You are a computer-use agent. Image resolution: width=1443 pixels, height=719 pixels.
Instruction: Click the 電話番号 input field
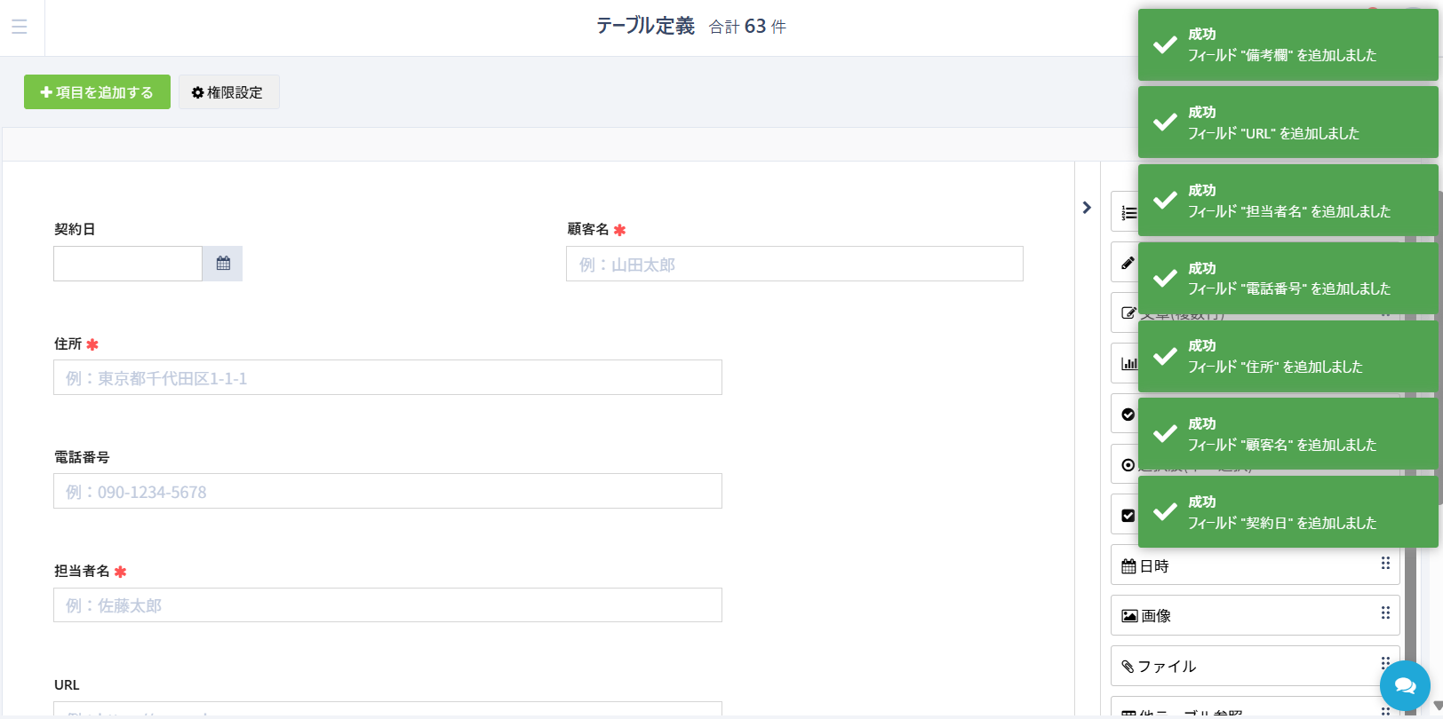tap(387, 492)
